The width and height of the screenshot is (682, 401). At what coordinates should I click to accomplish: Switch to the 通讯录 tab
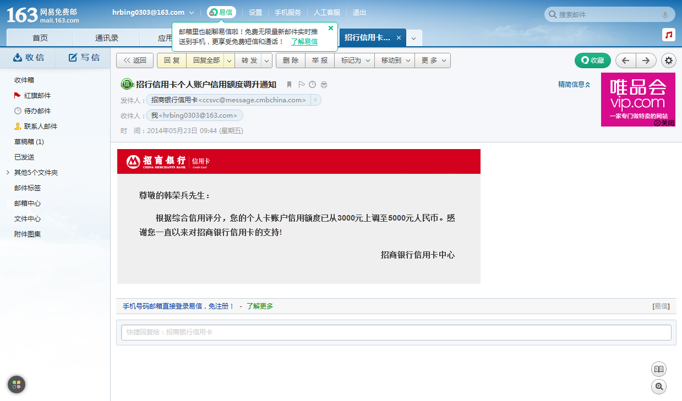107,38
